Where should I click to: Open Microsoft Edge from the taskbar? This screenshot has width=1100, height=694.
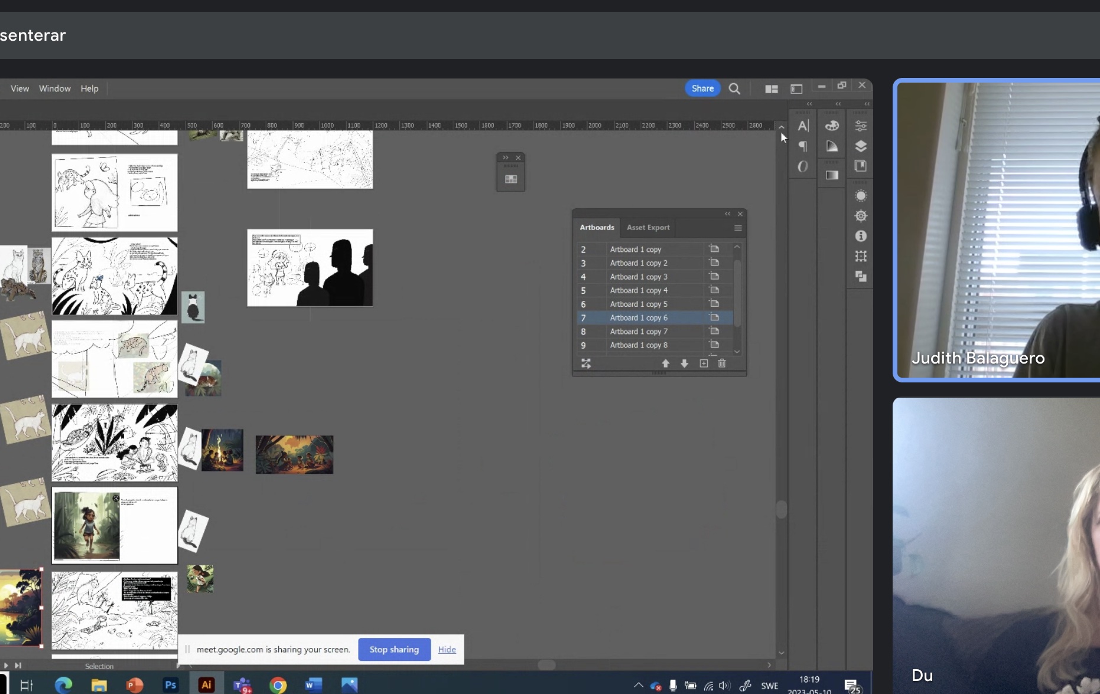tap(63, 685)
